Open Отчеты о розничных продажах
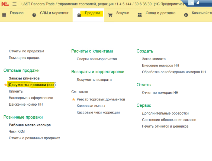This screenshot has width=212, height=161. pyautogui.click(x=34, y=138)
